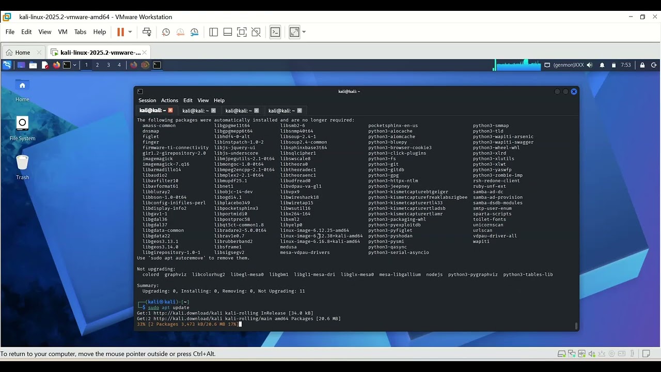
Task: Open the VMware File menu
Action: click(x=10, y=32)
